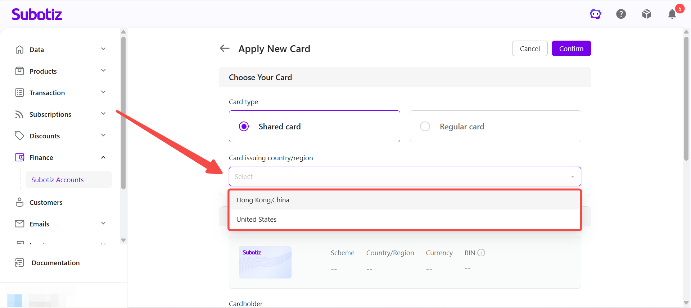The width and height of the screenshot is (691, 308).
Task: Choose United States option
Action: [405, 219]
